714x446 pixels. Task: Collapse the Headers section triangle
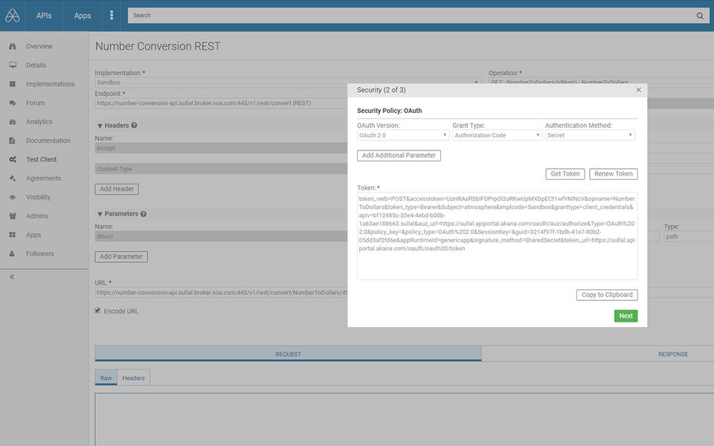(x=100, y=126)
